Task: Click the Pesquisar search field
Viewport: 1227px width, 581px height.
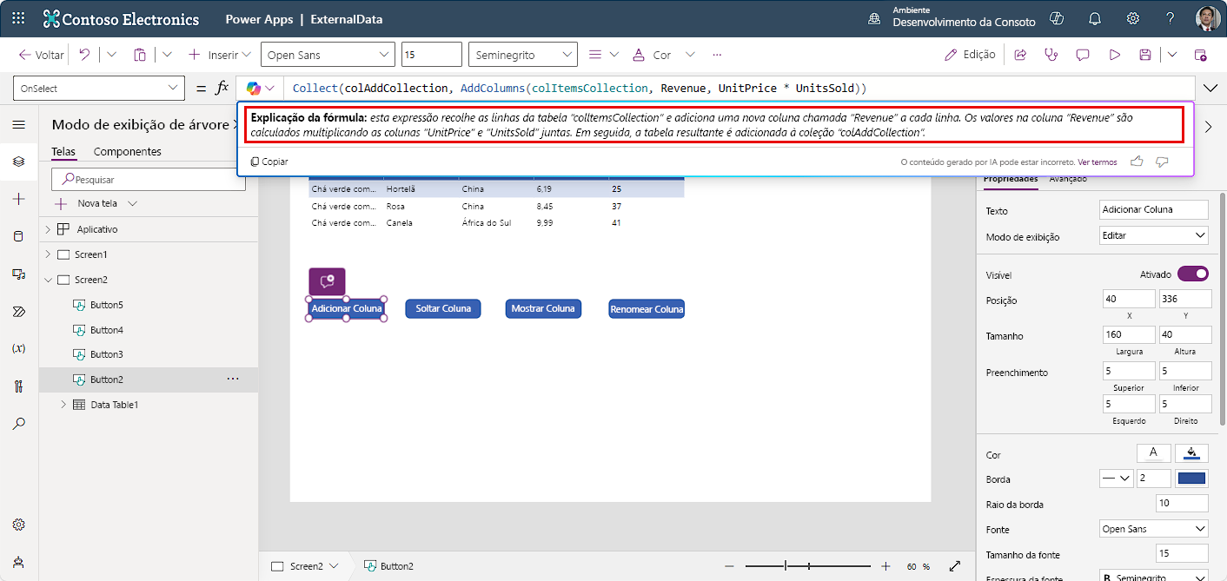Action: 148,180
